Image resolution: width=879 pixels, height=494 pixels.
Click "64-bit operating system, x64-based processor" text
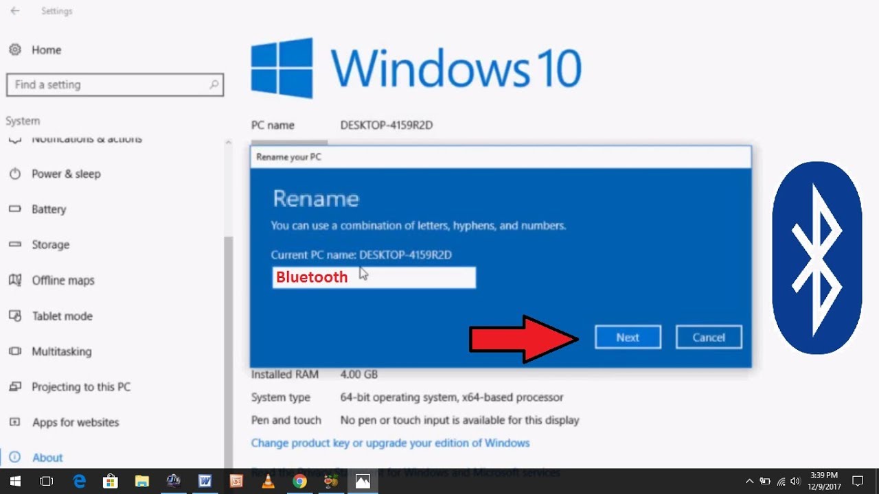452,397
